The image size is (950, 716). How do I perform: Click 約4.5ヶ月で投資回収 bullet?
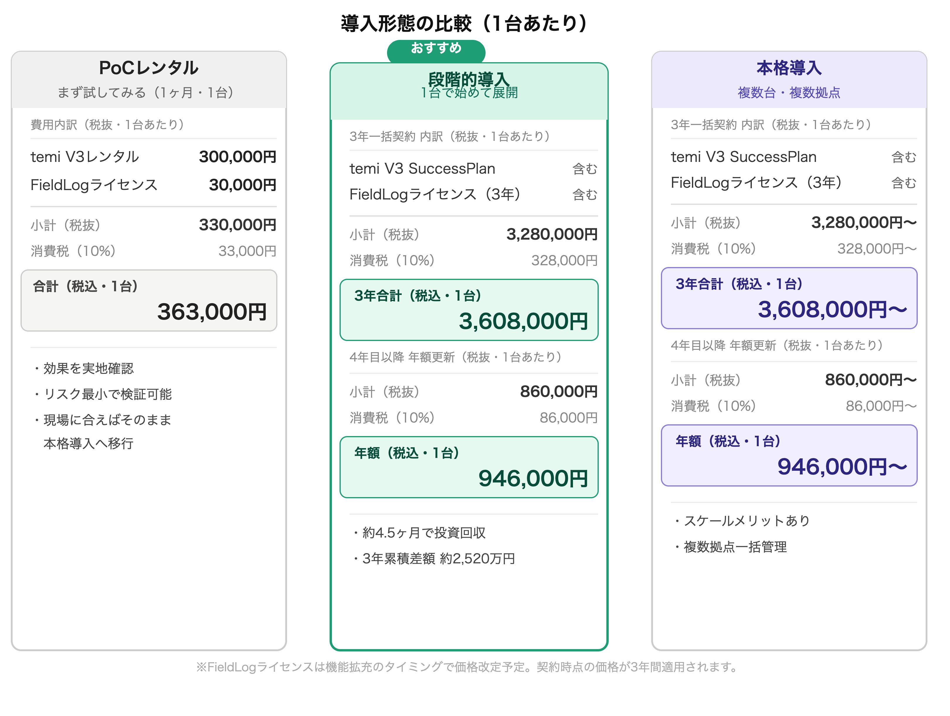point(419,533)
